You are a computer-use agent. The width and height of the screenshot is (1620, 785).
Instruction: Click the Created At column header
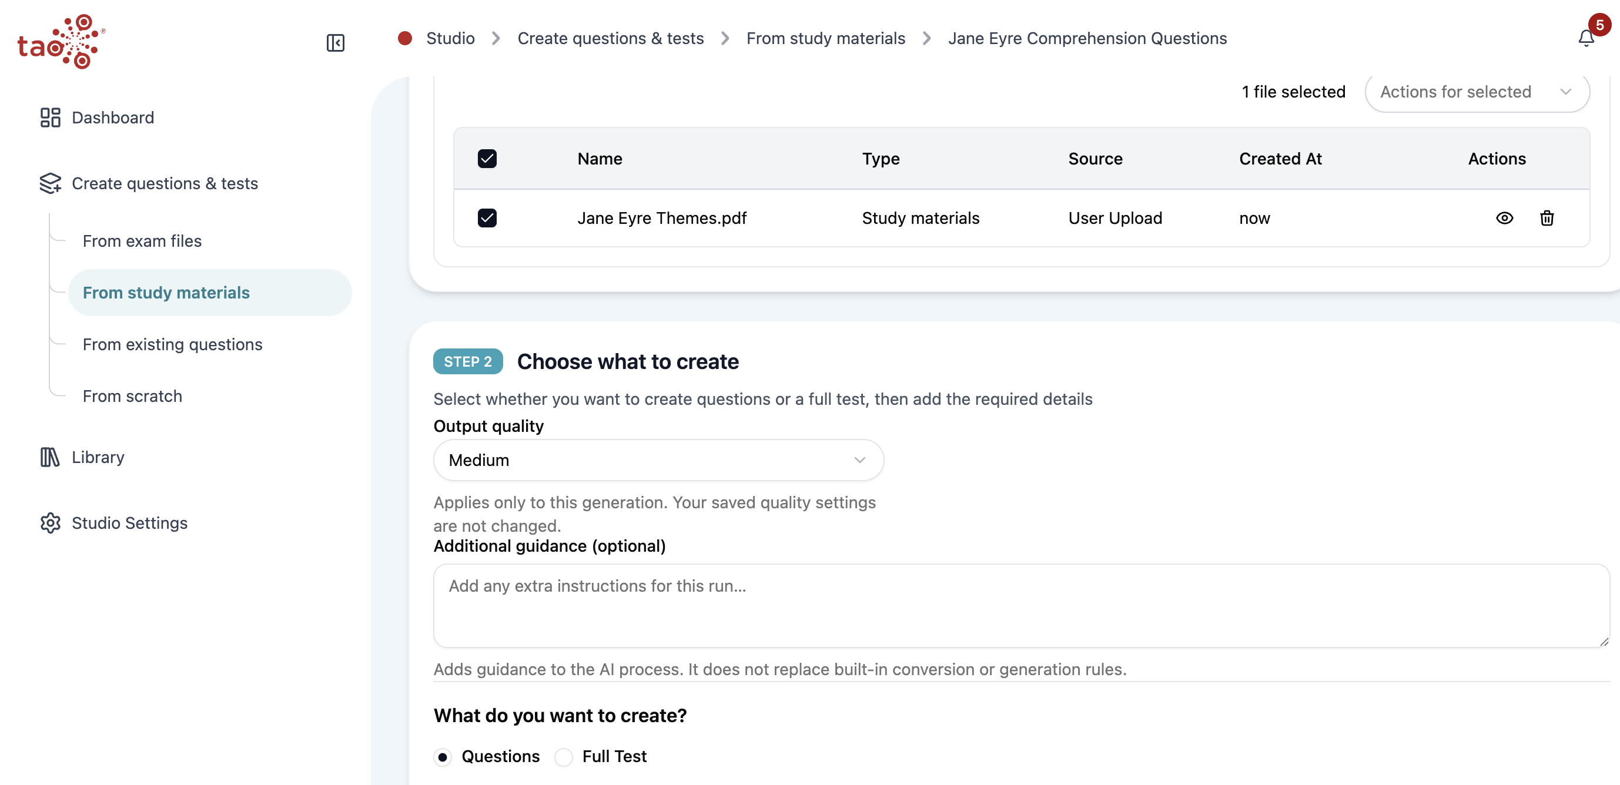[1280, 159]
